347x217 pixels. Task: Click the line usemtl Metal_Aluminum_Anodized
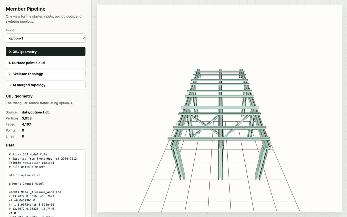click(x=35, y=192)
